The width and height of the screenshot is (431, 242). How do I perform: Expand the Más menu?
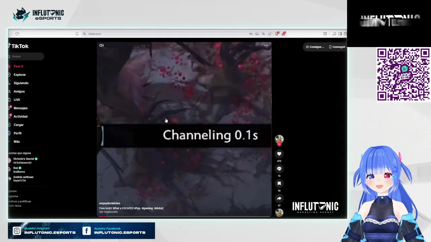16,142
